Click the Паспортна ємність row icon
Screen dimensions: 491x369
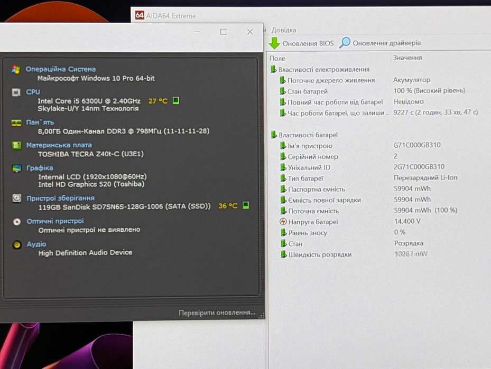[283, 189]
